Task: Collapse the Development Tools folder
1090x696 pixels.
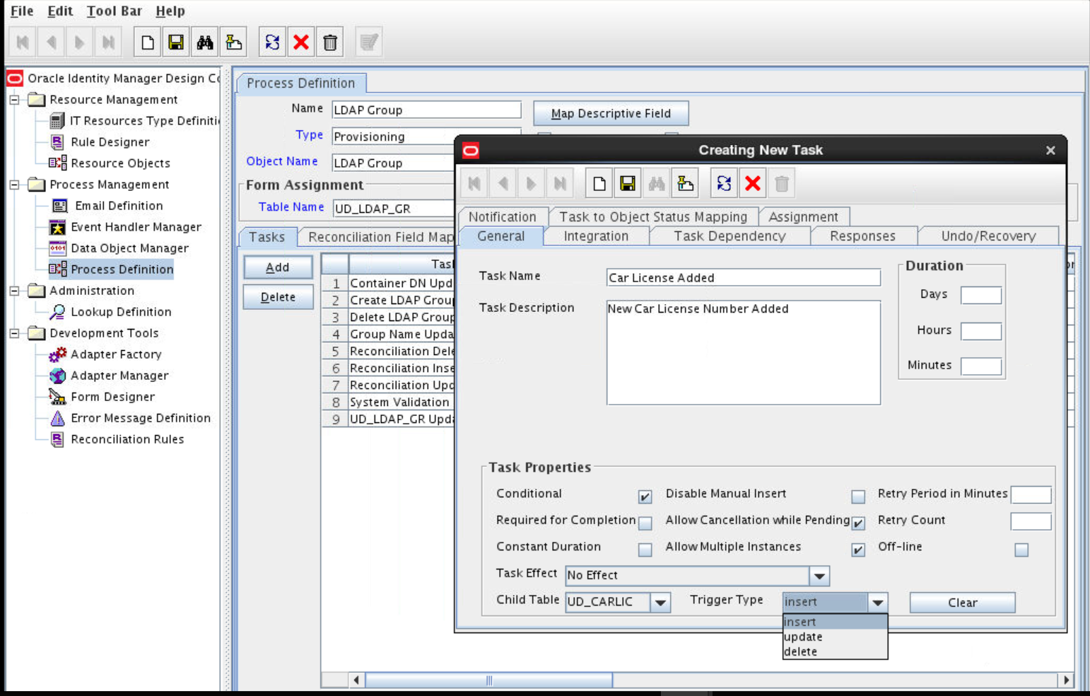Action: [14, 333]
